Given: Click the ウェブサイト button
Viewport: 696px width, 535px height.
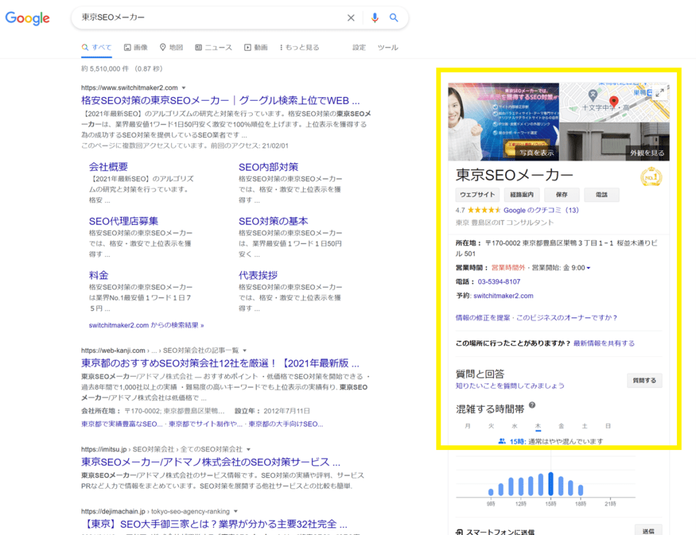Looking at the screenshot, I should point(477,194).
